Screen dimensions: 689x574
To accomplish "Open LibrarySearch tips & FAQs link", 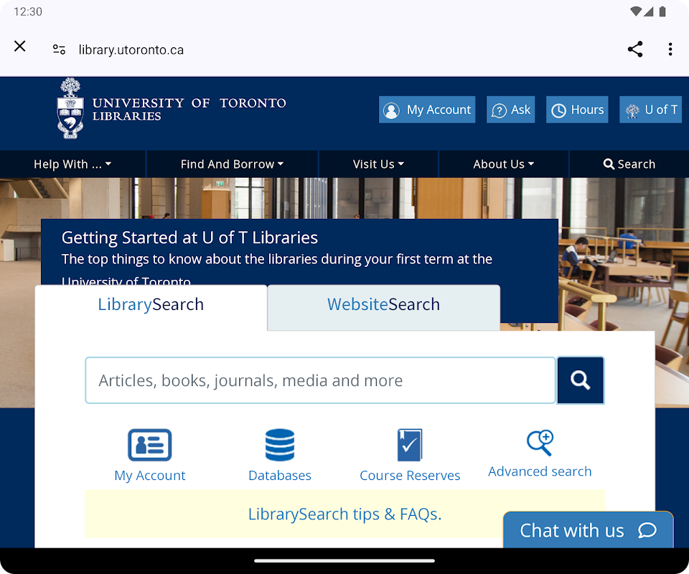I will click(x=345, y=514).
